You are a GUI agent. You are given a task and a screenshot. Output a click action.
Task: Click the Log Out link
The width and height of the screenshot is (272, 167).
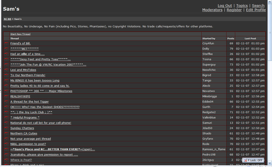[225, 6]
